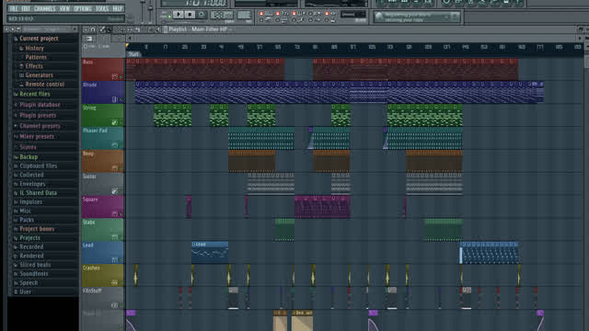Viewport: 589px width, 331px height.
Task: Toggle the playlist snap magnet icon
Action: point(93,29)
